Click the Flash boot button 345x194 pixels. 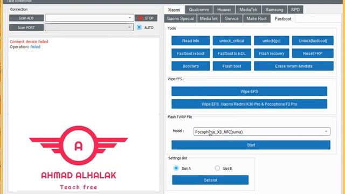(232, 66)
